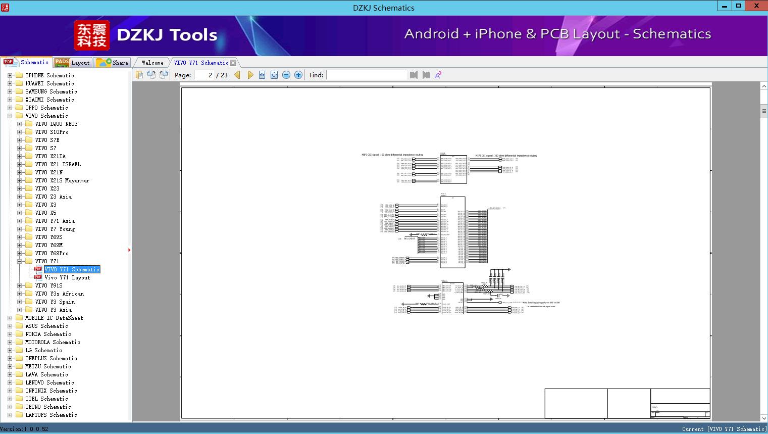The width and height of the screenshot is (768, 434).
Task: Click the folder icon for LAPTOPS Schematic
Action: [x=19, y=415]
